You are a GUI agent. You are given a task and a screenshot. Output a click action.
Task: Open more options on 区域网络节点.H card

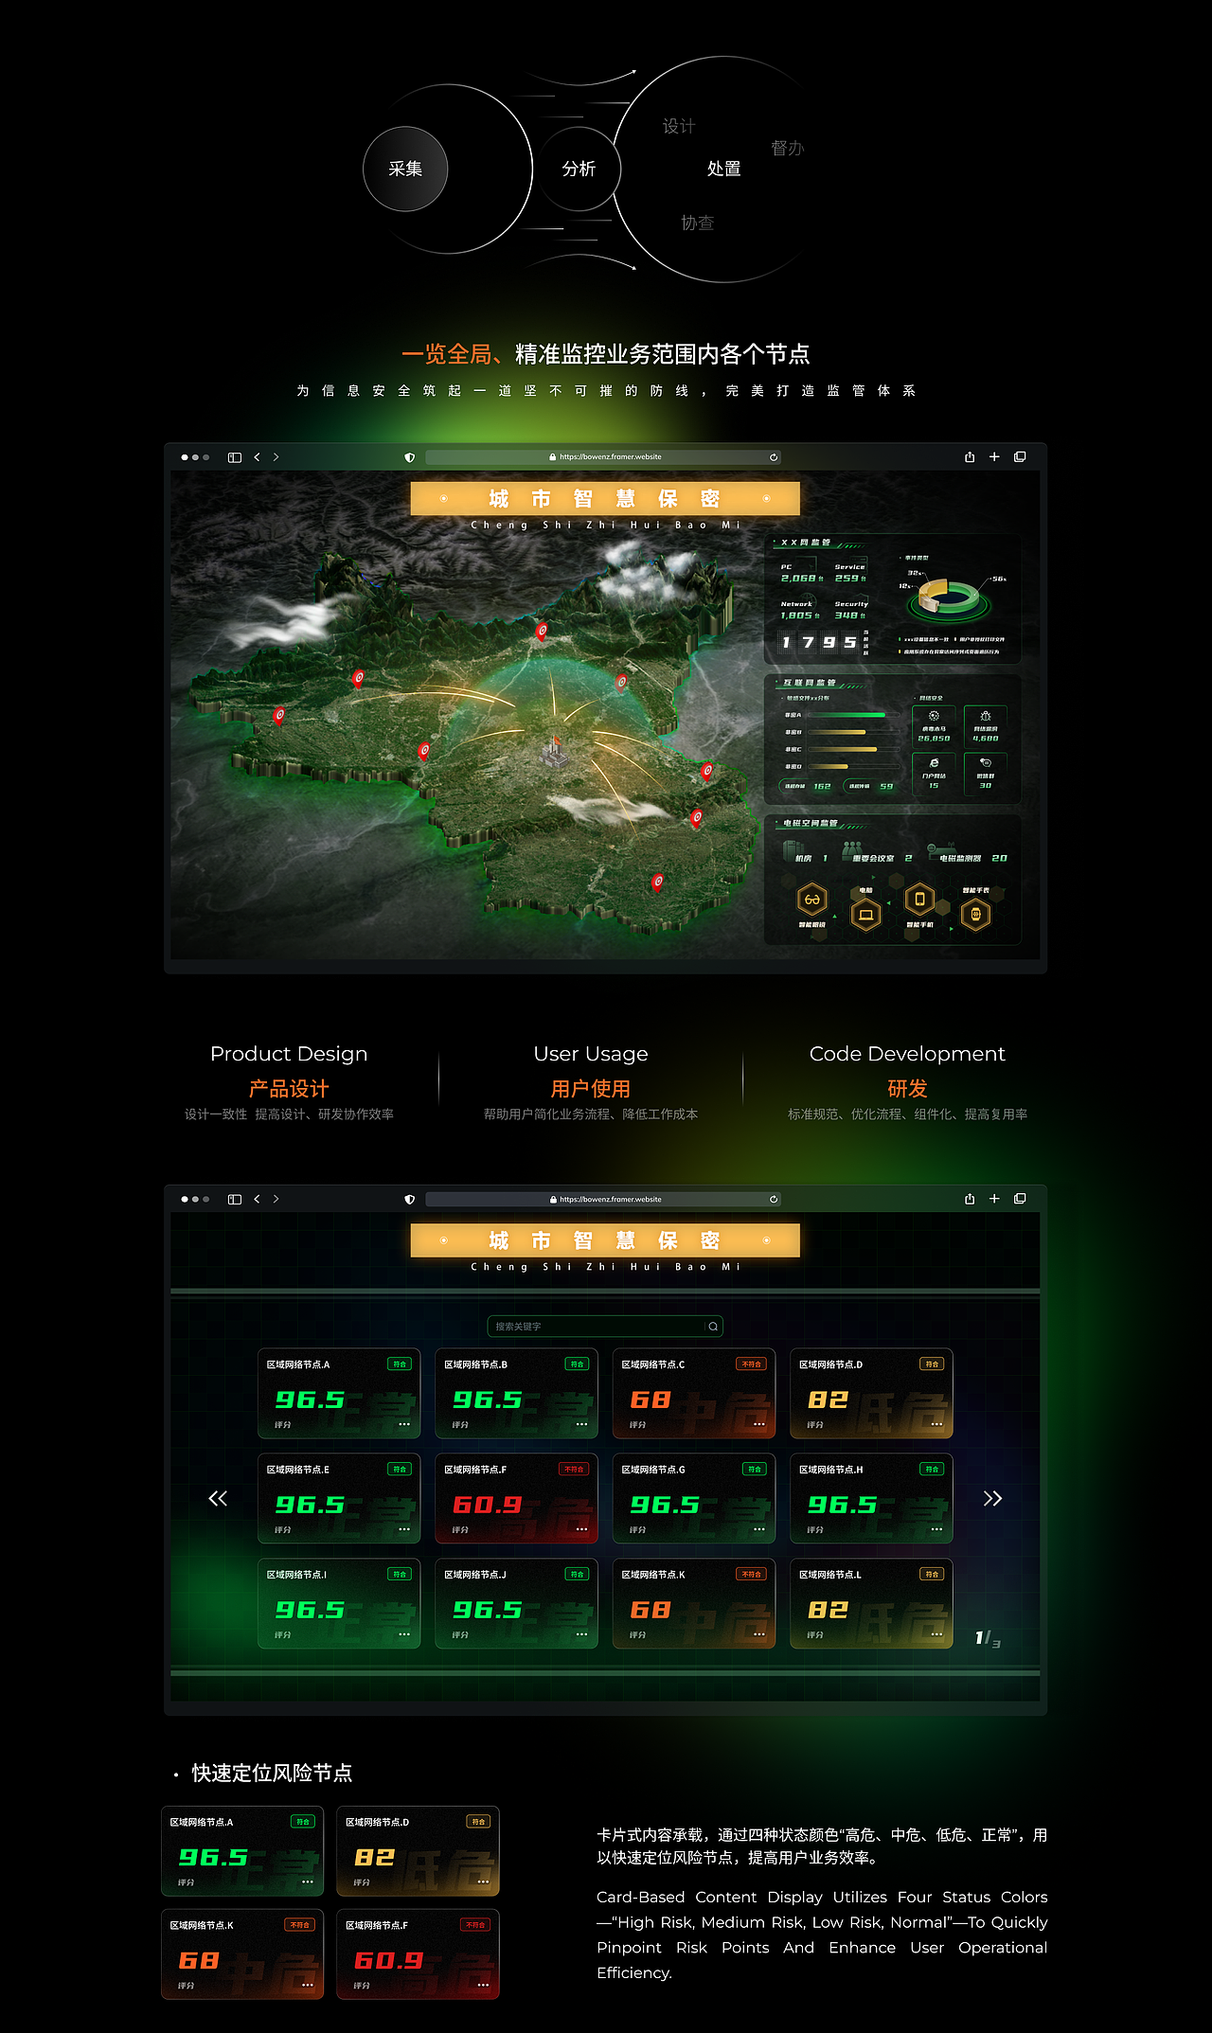pos(936,1529)
